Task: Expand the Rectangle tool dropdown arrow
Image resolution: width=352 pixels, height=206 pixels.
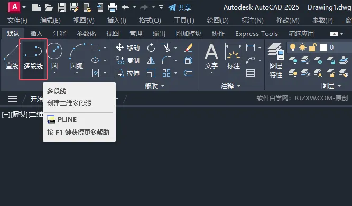Action: (x=105, y=48)
